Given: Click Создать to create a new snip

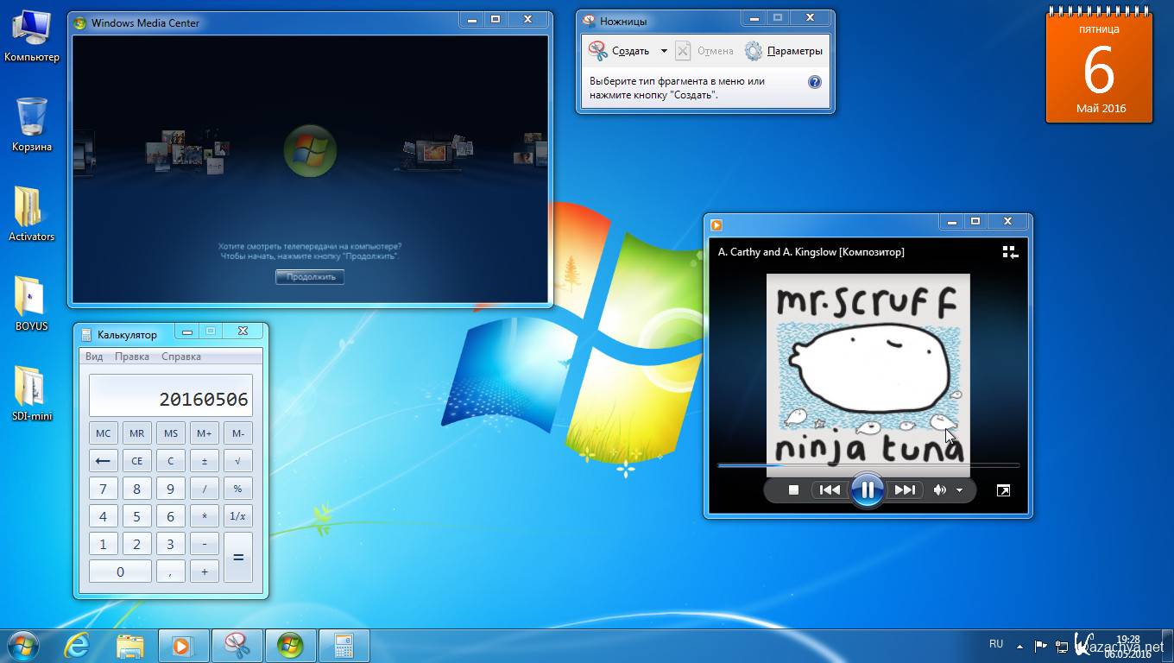Looking at the screenshot, I should 621,51.
